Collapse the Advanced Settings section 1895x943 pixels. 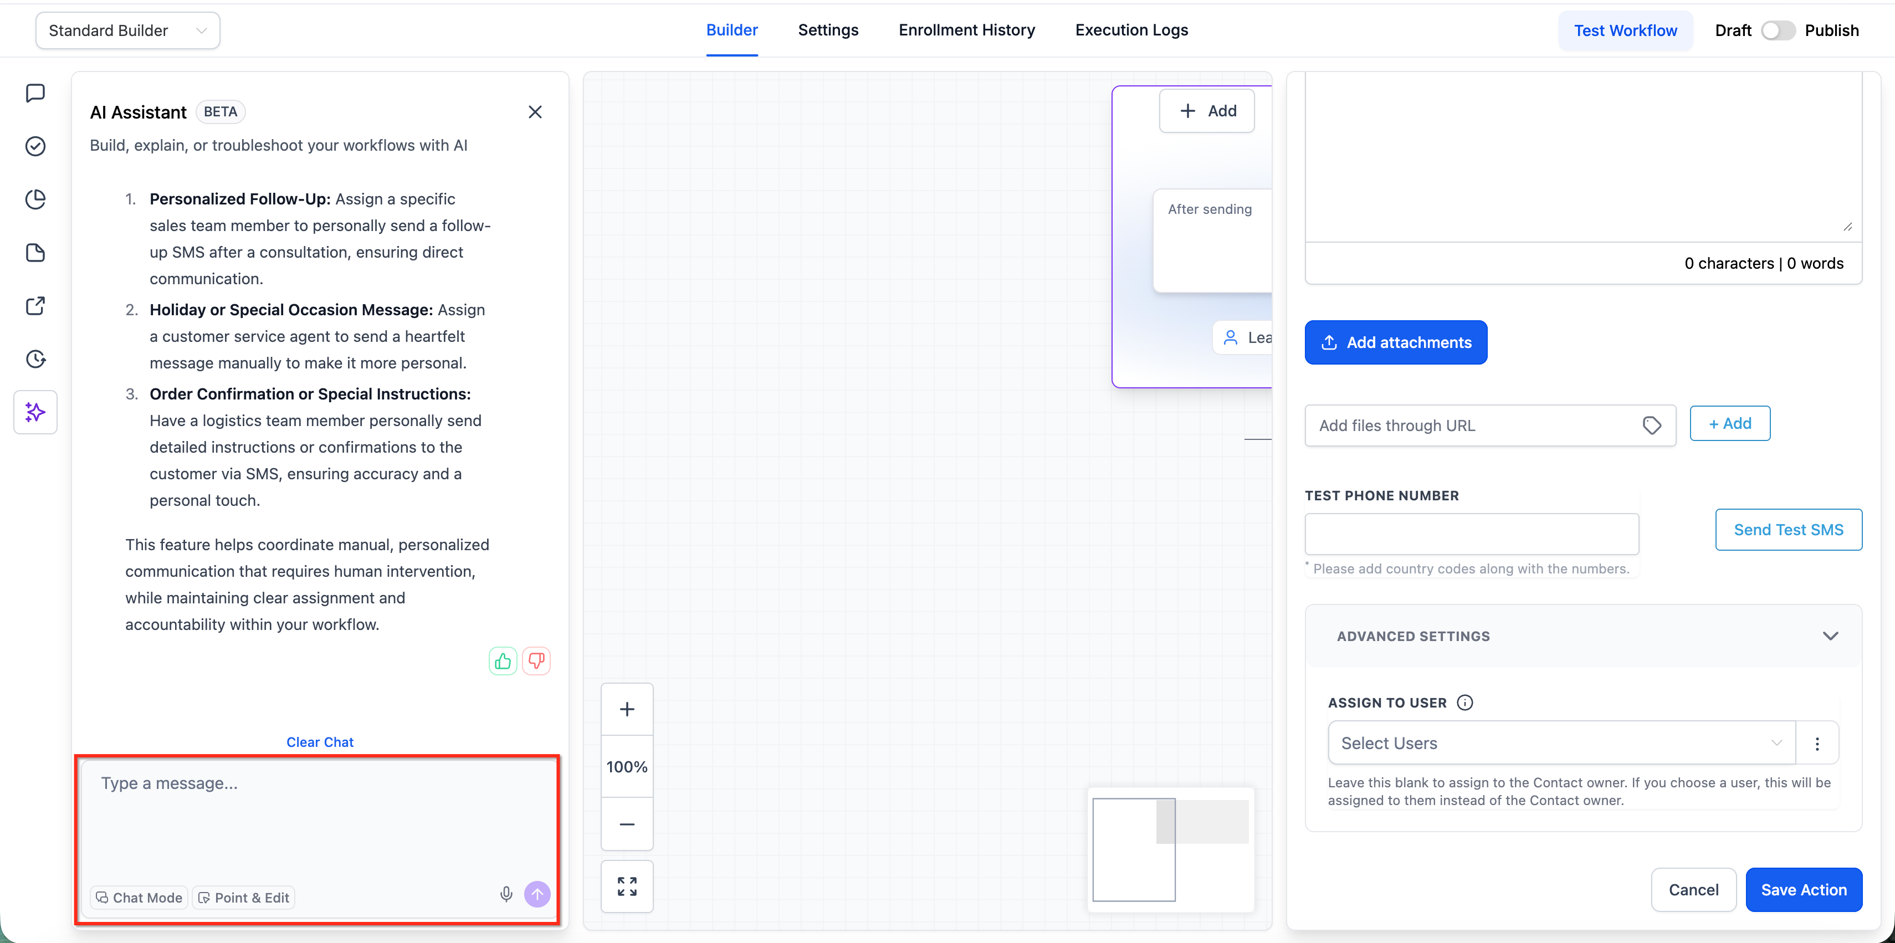[x=1830, y=635]
